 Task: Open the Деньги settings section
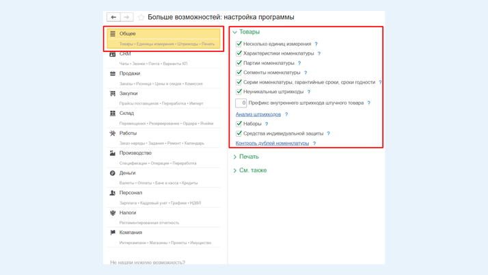point(164,178)
